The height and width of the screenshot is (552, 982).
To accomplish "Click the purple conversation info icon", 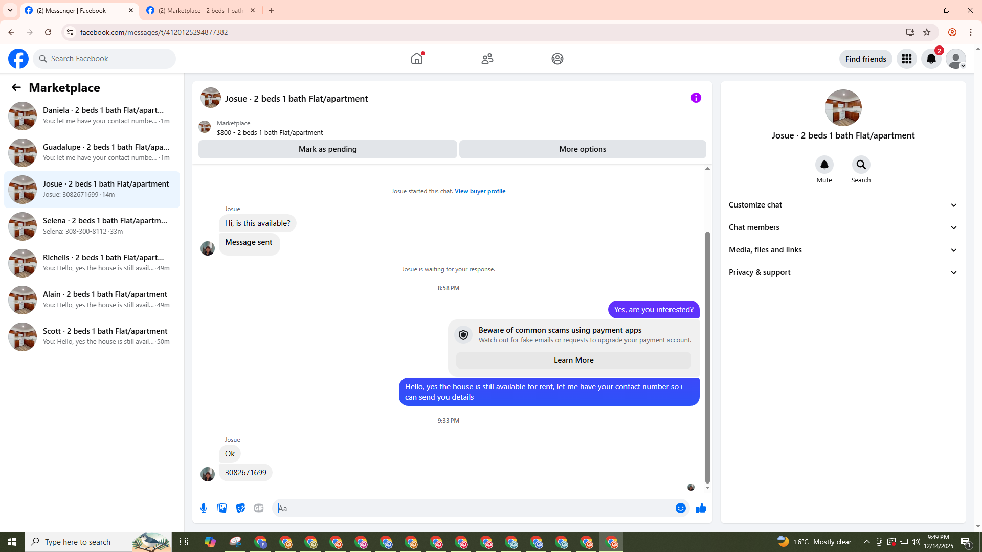I will [x=696, y=98].
